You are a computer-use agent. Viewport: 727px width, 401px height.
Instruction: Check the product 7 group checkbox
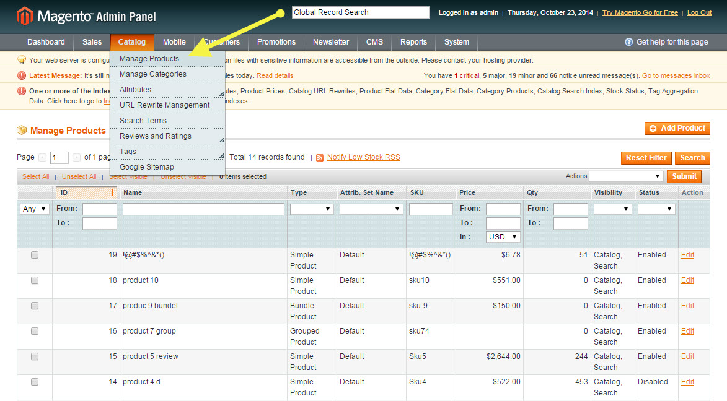point(35,331)
